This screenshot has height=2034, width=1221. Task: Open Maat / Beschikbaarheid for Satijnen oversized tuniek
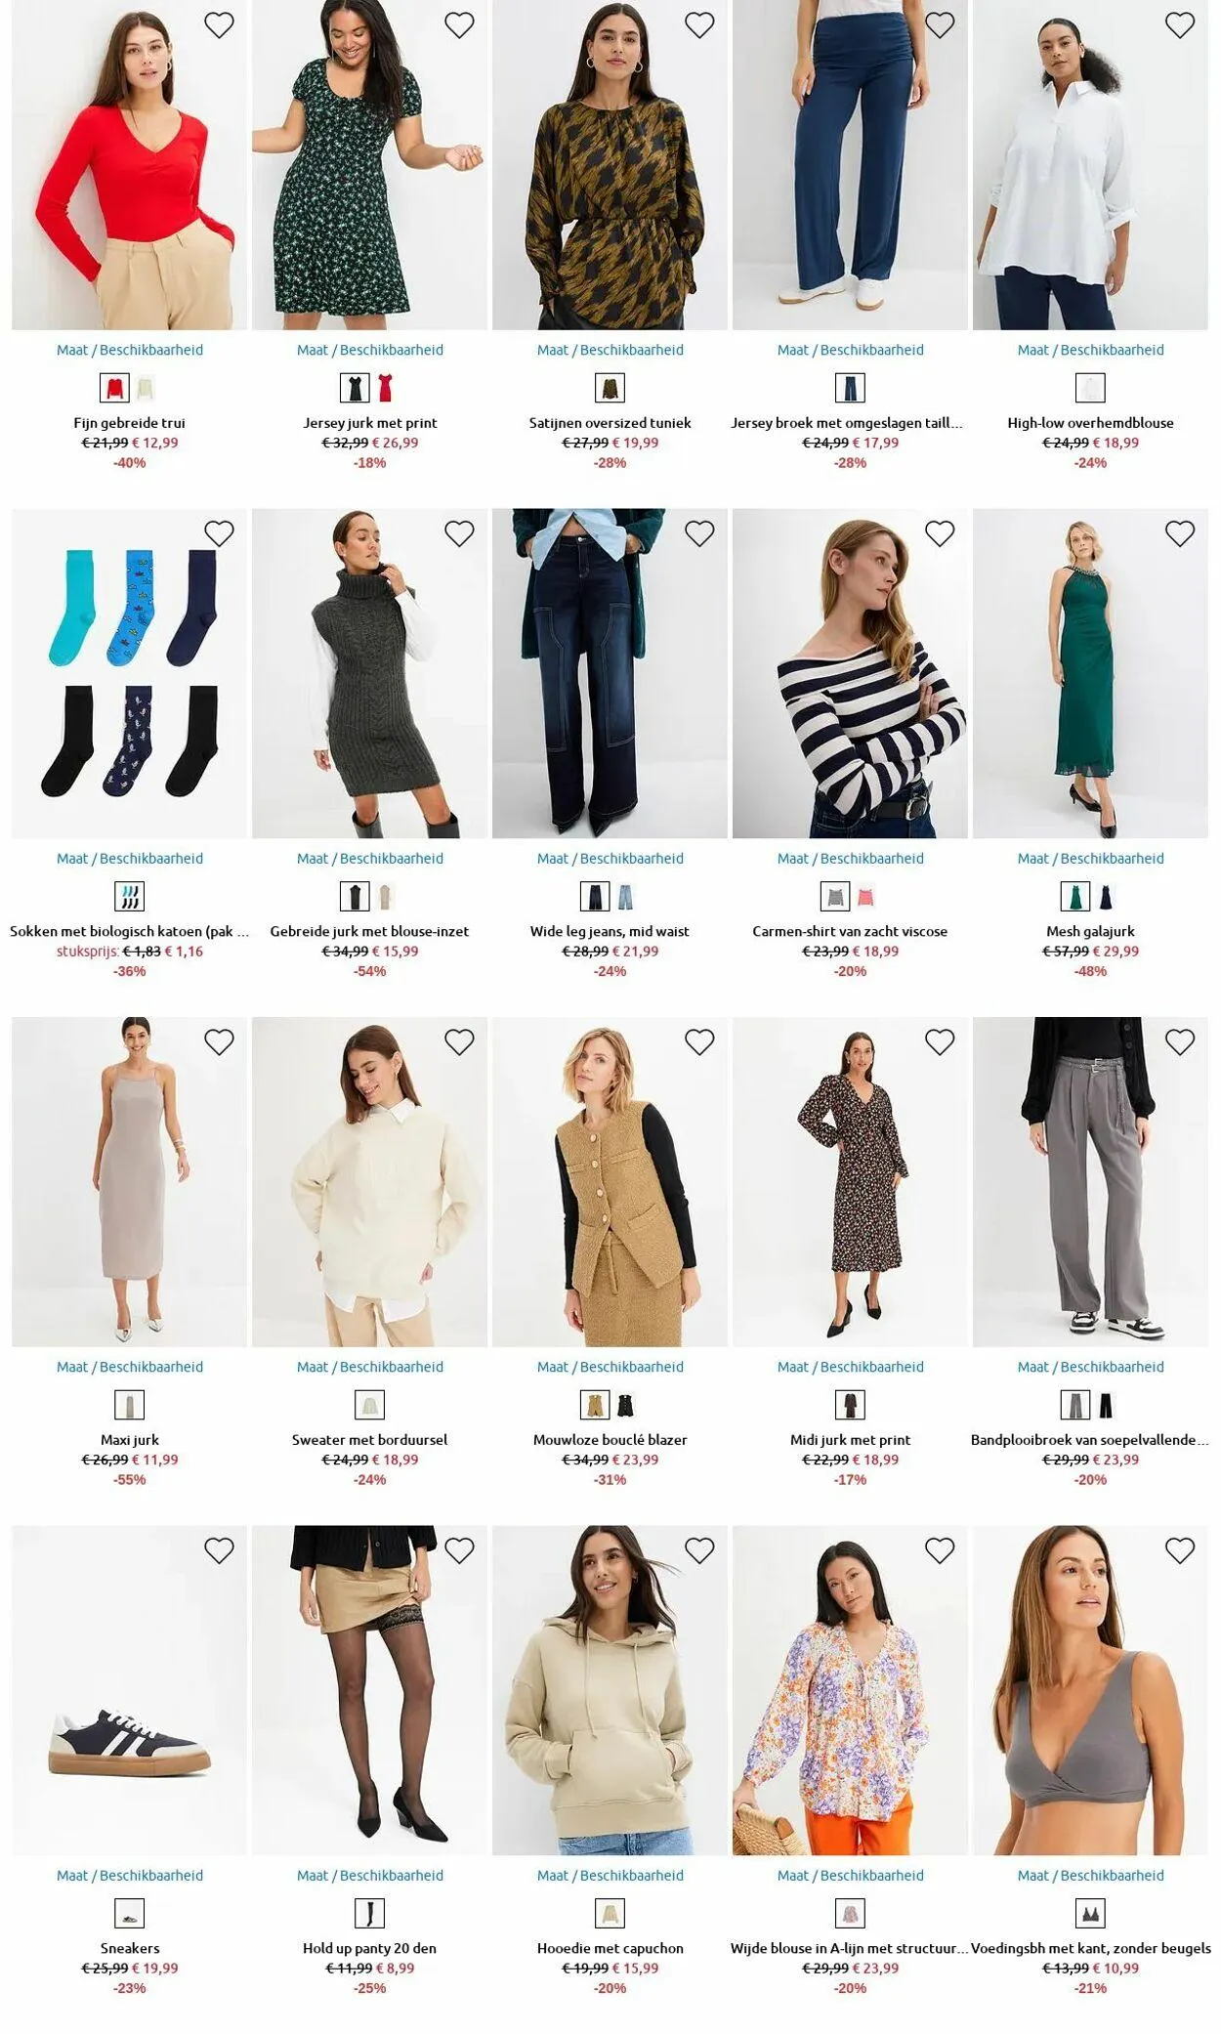(x=610, y=350)
